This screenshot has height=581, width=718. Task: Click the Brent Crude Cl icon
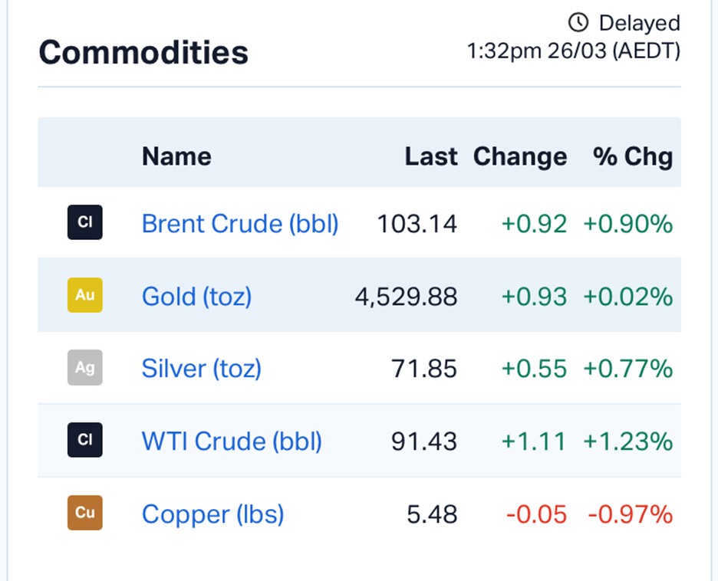[x=84, y=223]
